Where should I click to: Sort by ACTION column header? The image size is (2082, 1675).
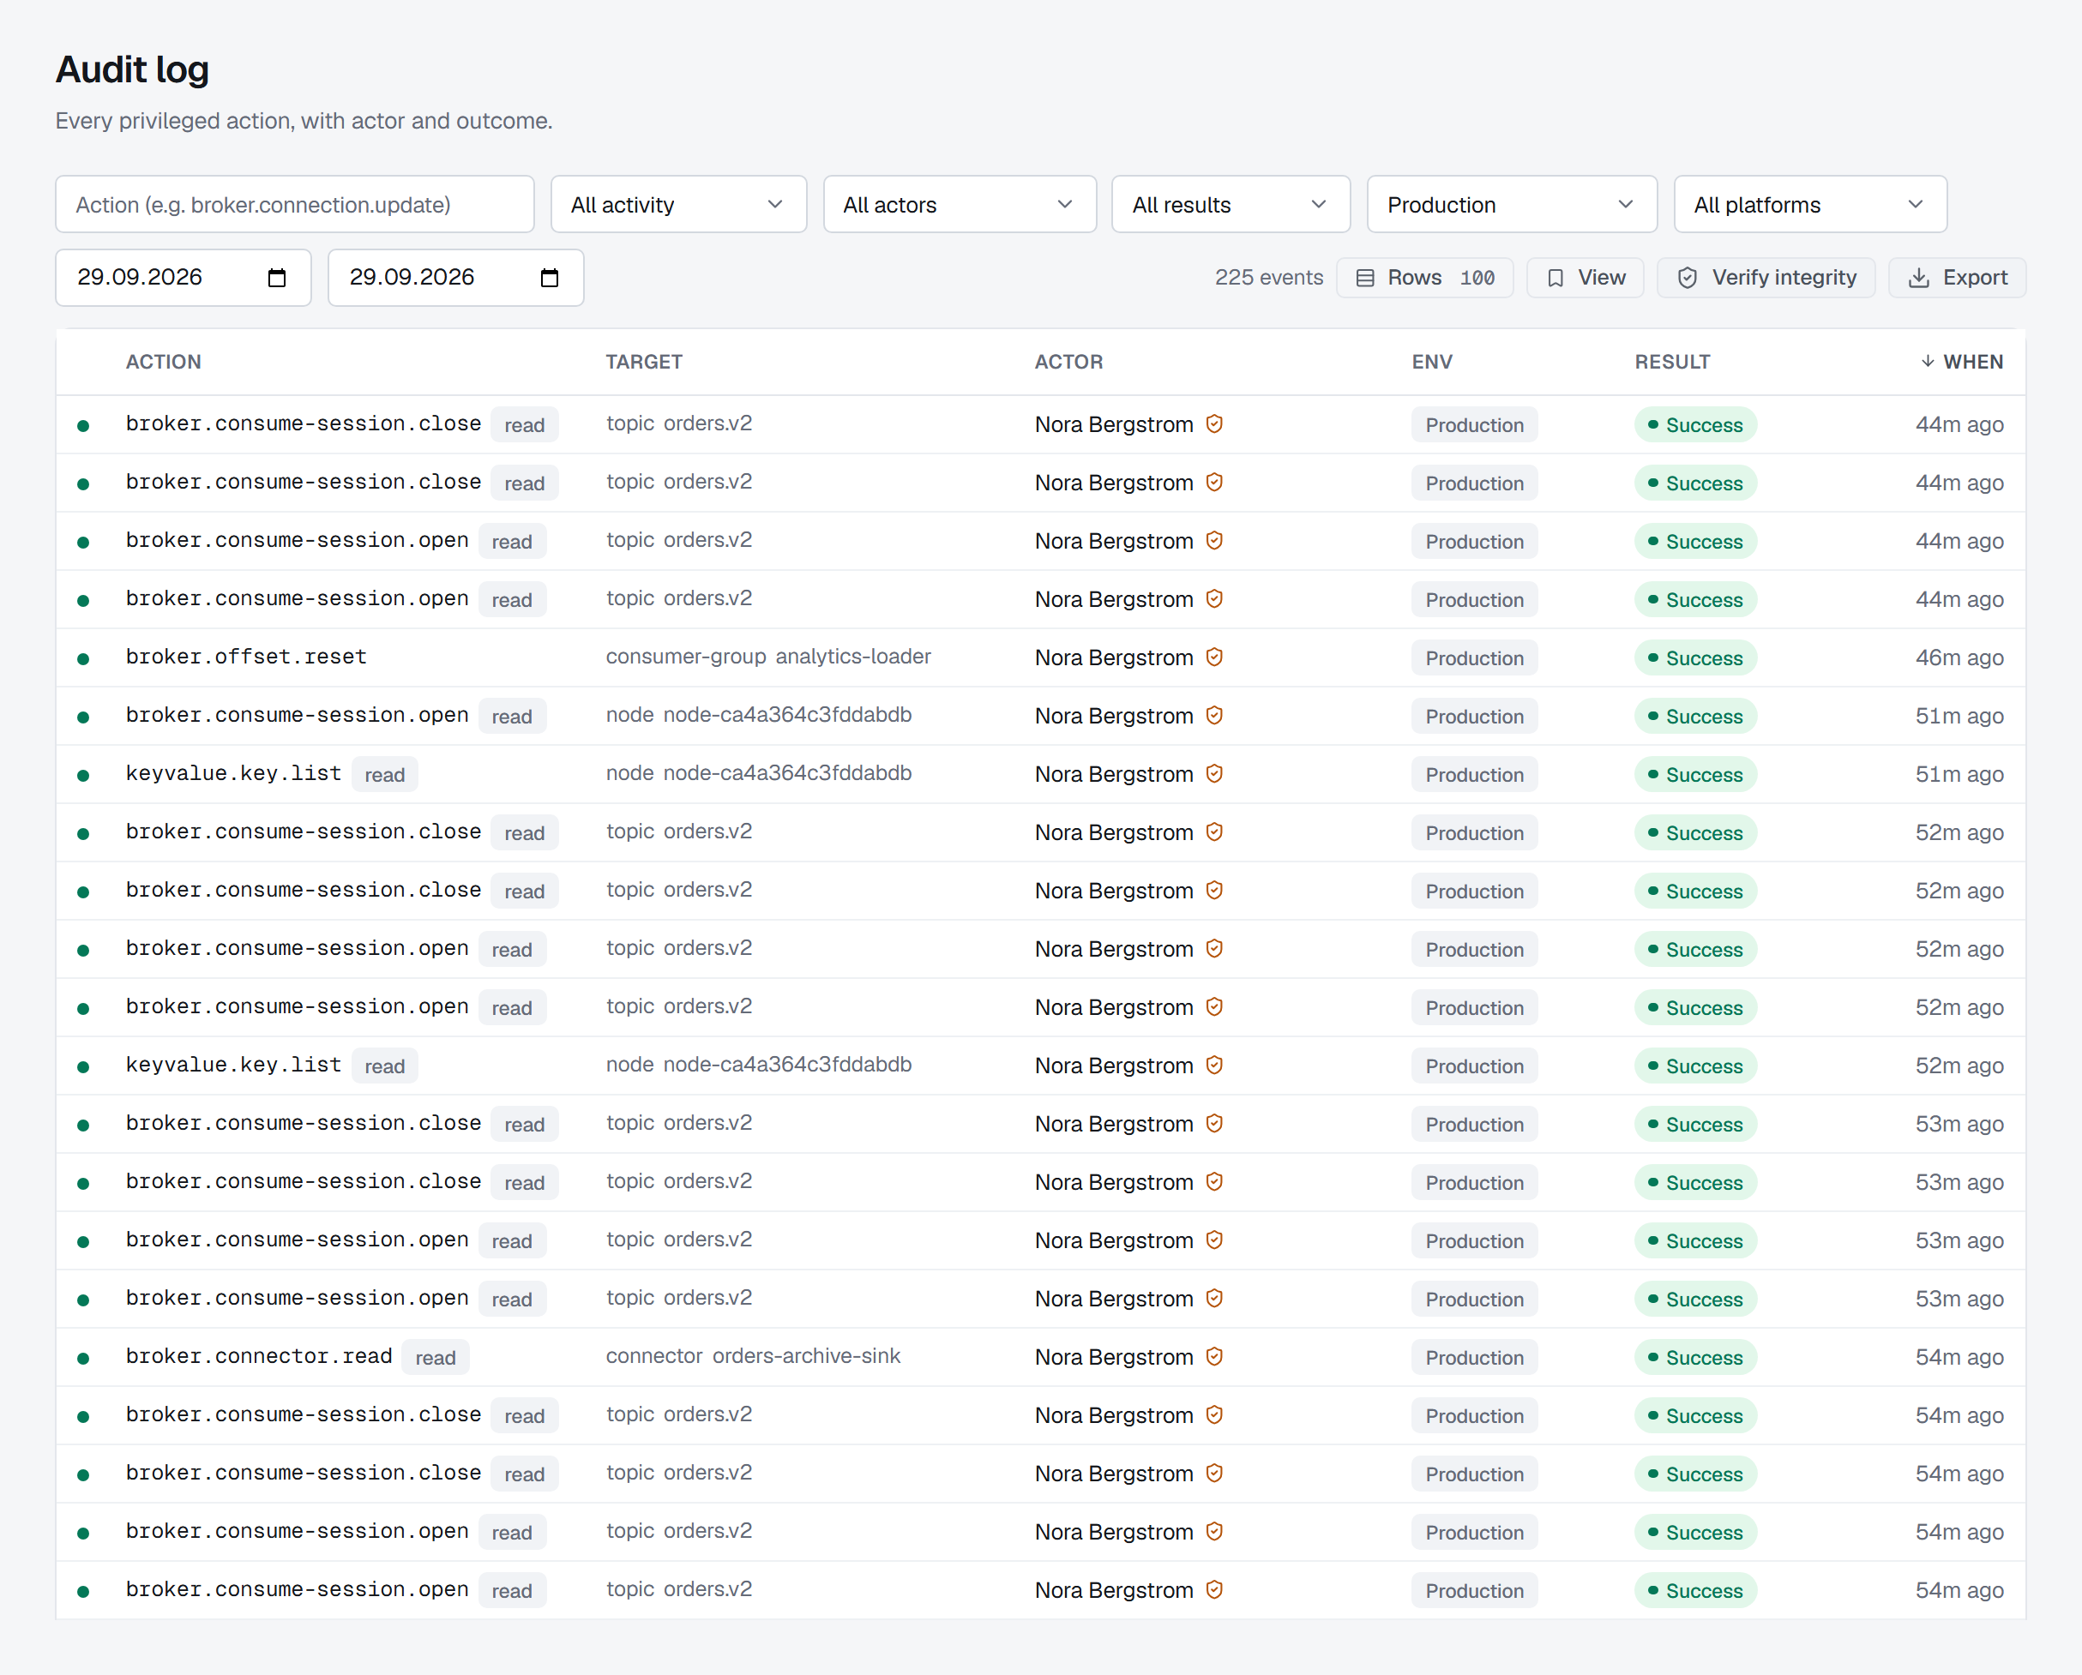pos(163,362)
